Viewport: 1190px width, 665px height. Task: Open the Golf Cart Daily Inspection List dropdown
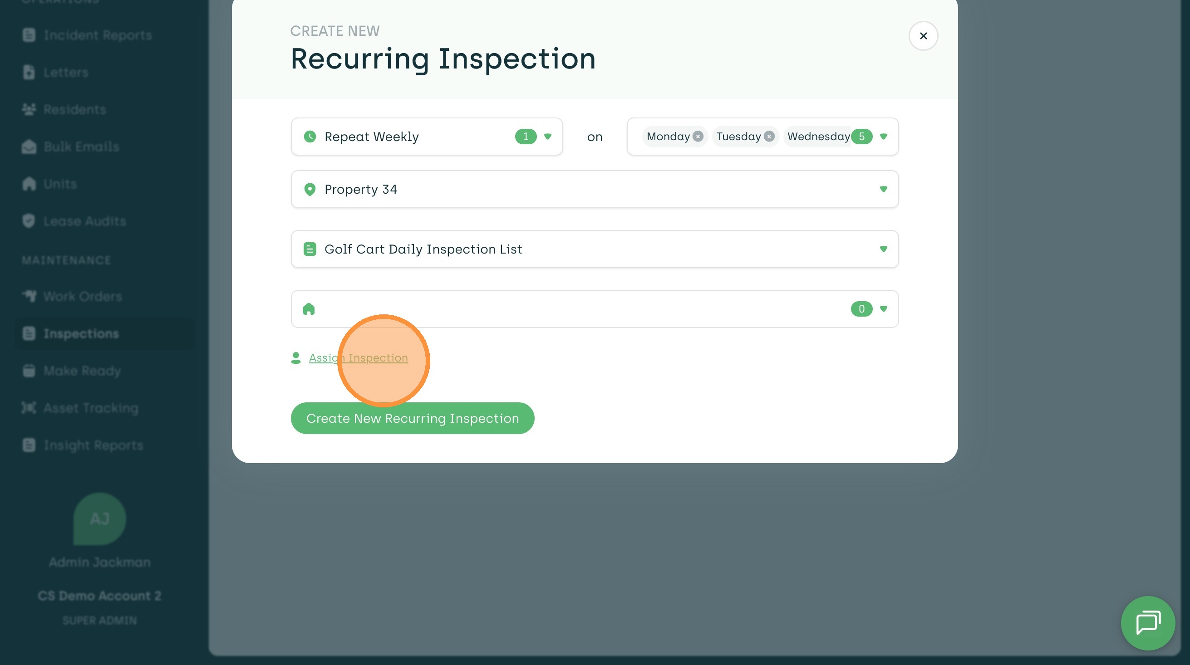tap(883, 249)
